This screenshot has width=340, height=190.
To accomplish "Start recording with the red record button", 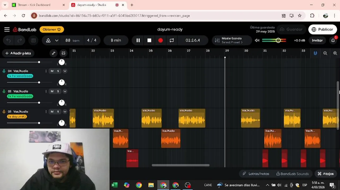I will tap(160, 40).
